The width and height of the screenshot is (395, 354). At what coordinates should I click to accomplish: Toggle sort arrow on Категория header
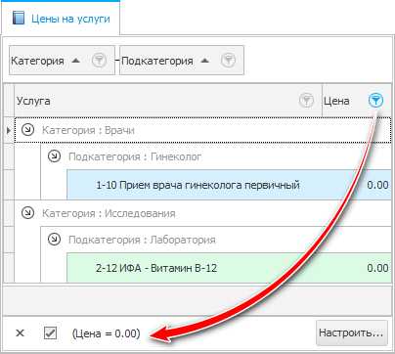pos(75,61)
